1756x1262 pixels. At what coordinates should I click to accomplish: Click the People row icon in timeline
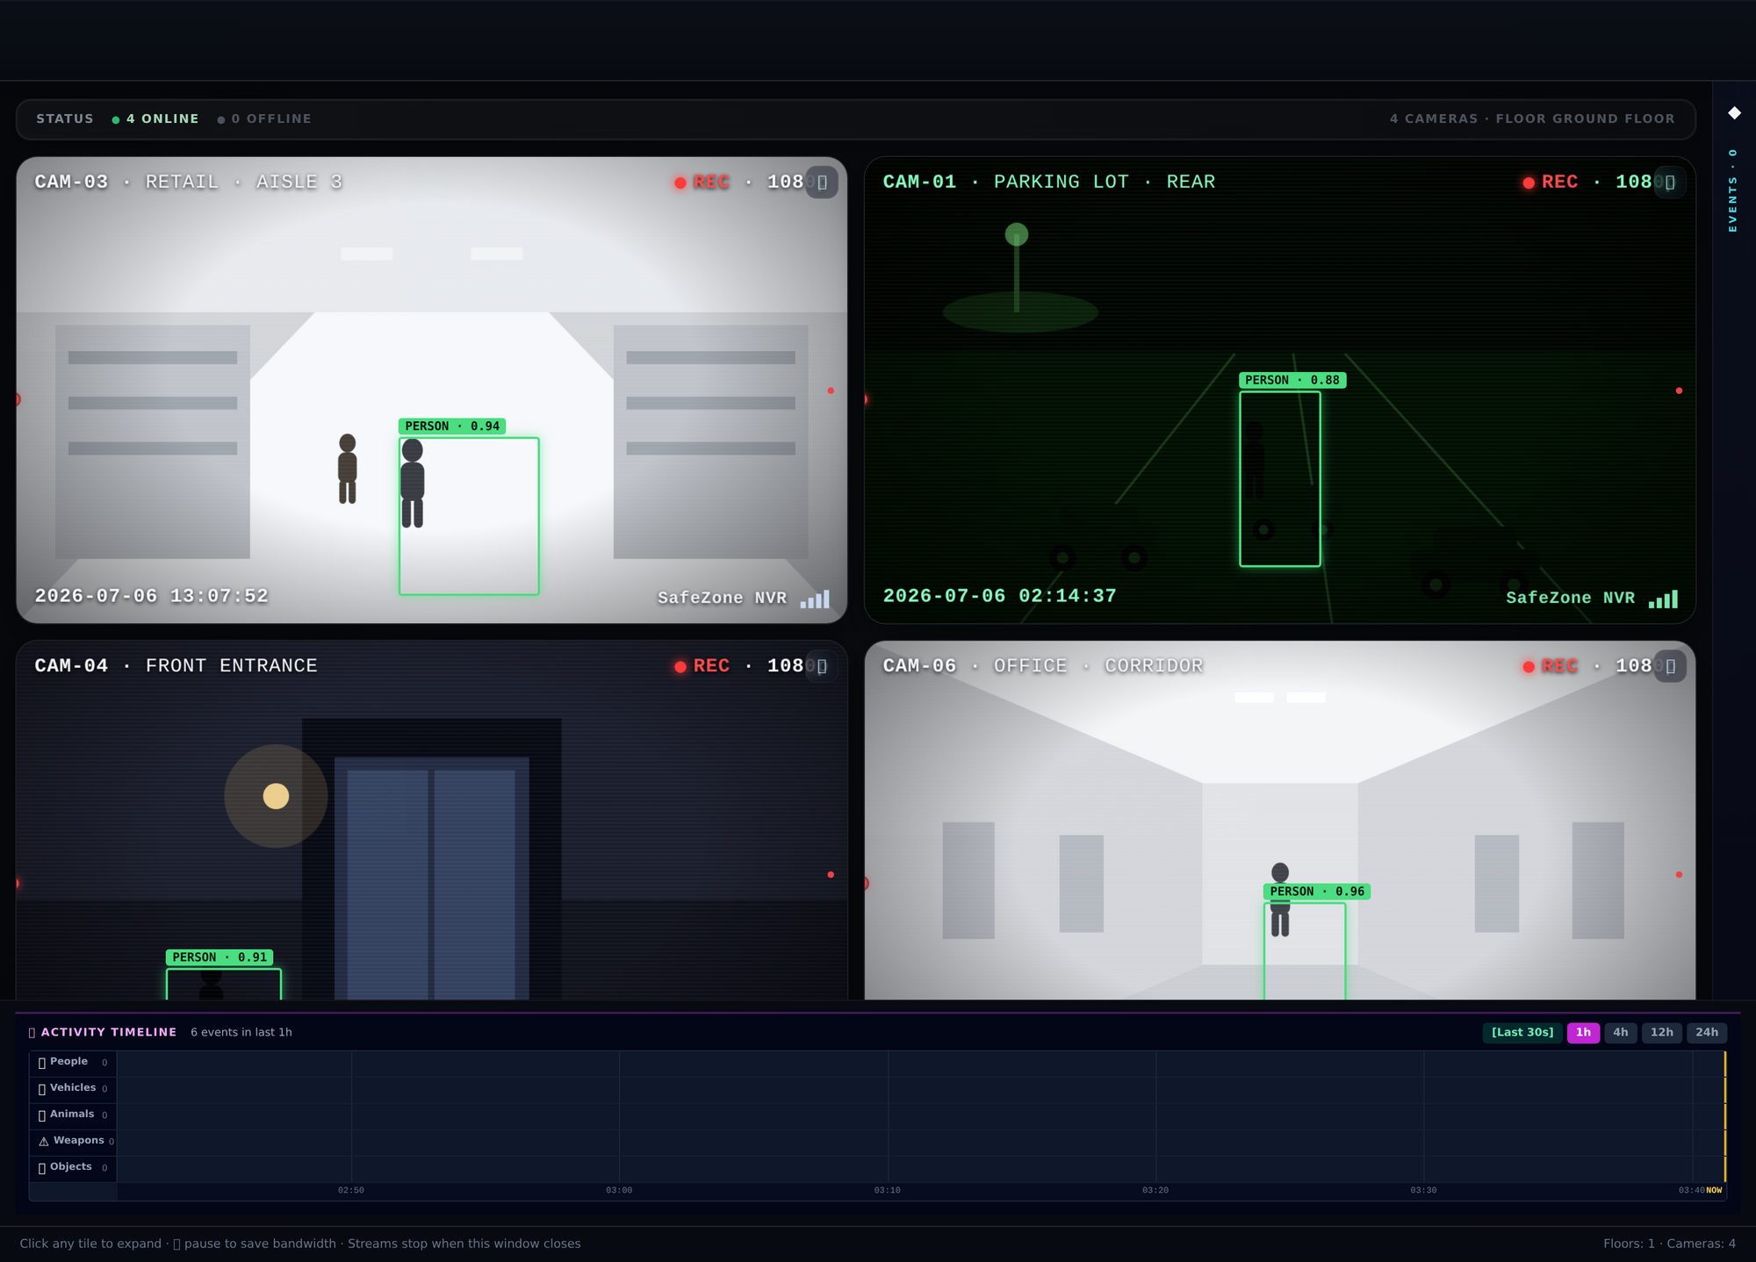42,1063
